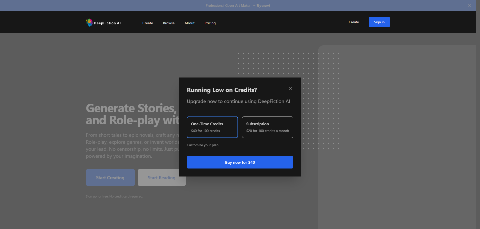Click Buy now for $40
Viewport: 480px width, 229px height.
point(240,162)
